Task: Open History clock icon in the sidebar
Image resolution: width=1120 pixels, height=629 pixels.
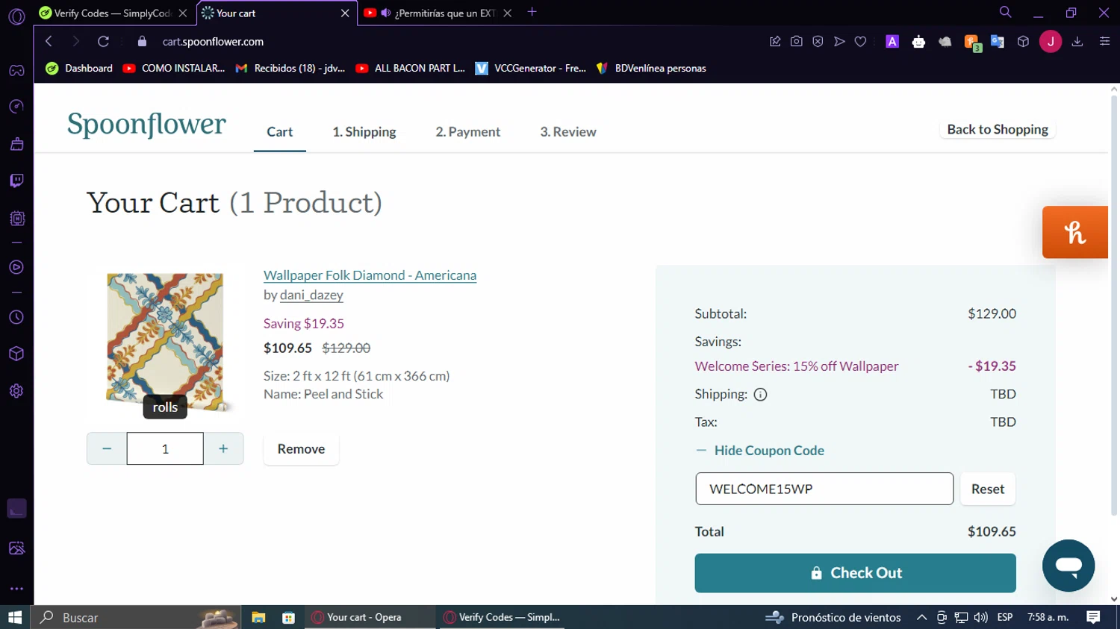Action: point(16,317)
